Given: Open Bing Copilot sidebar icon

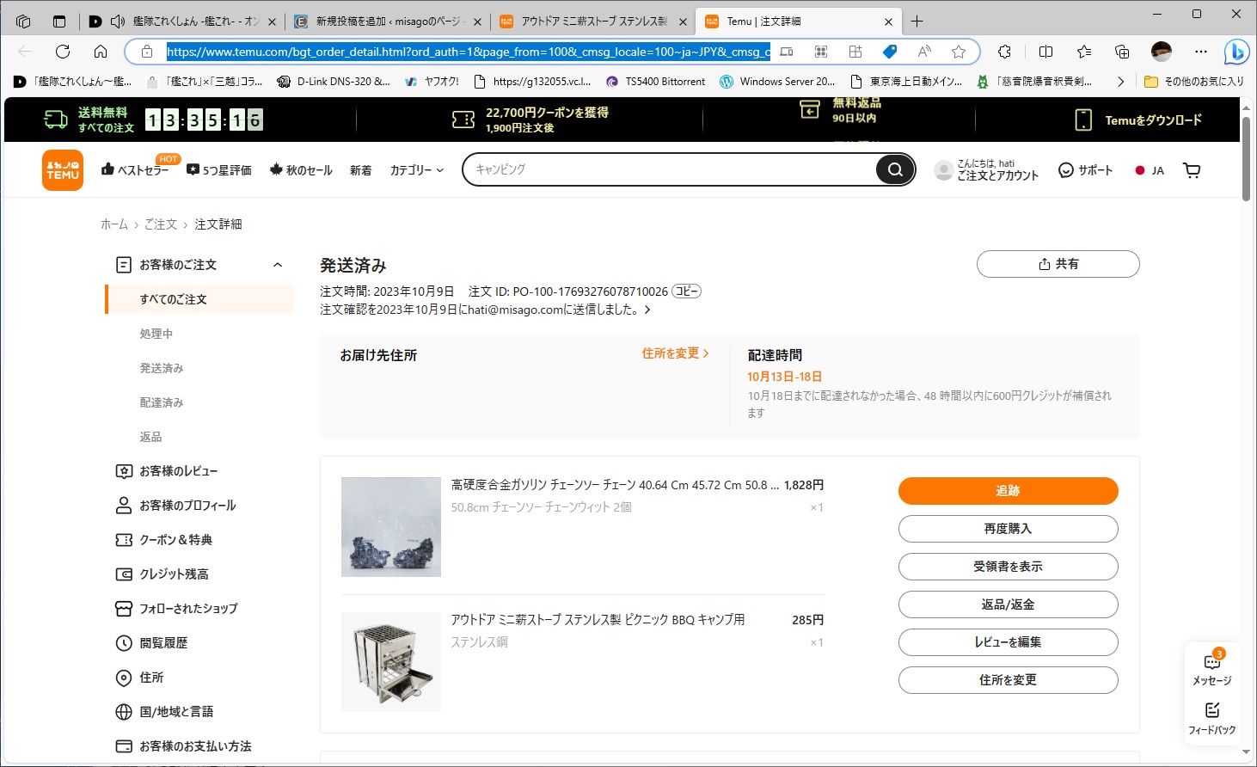Looking at the screenshot, I should tap(1236, 52).
